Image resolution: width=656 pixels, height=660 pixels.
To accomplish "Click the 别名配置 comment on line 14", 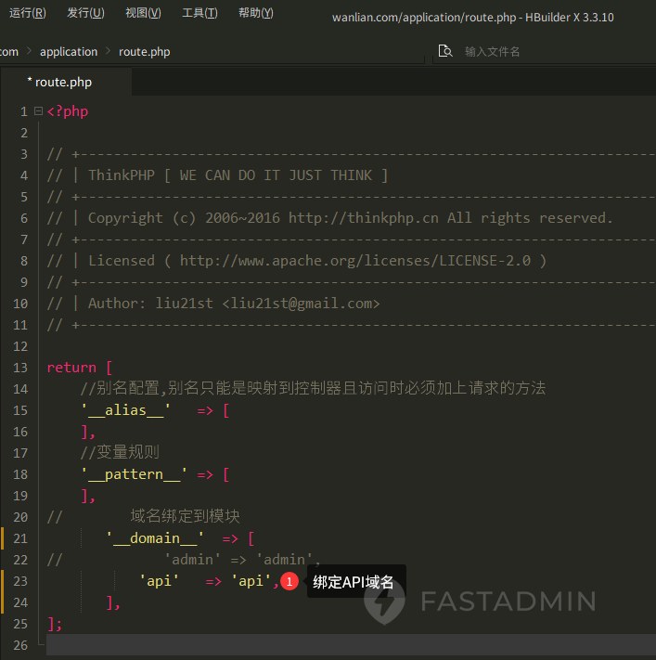I will [x=313, y=389].
